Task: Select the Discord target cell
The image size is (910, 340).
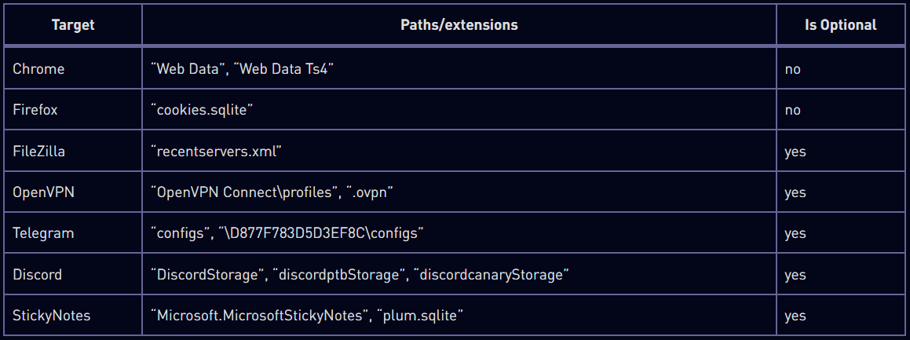Action: click(37, 275)
